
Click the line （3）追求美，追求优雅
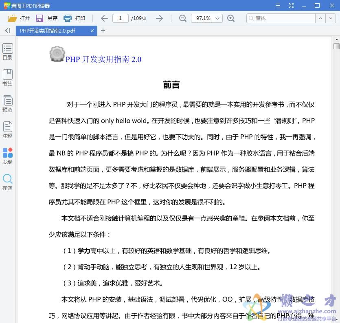(113, 283)
